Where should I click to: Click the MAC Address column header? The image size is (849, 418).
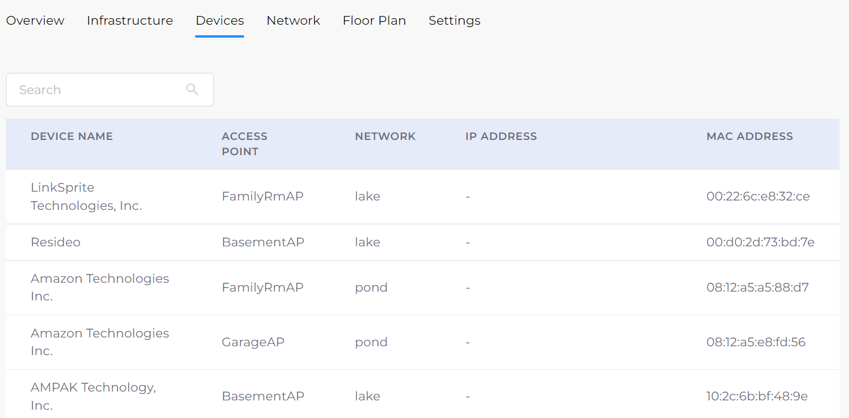(750, 136)
